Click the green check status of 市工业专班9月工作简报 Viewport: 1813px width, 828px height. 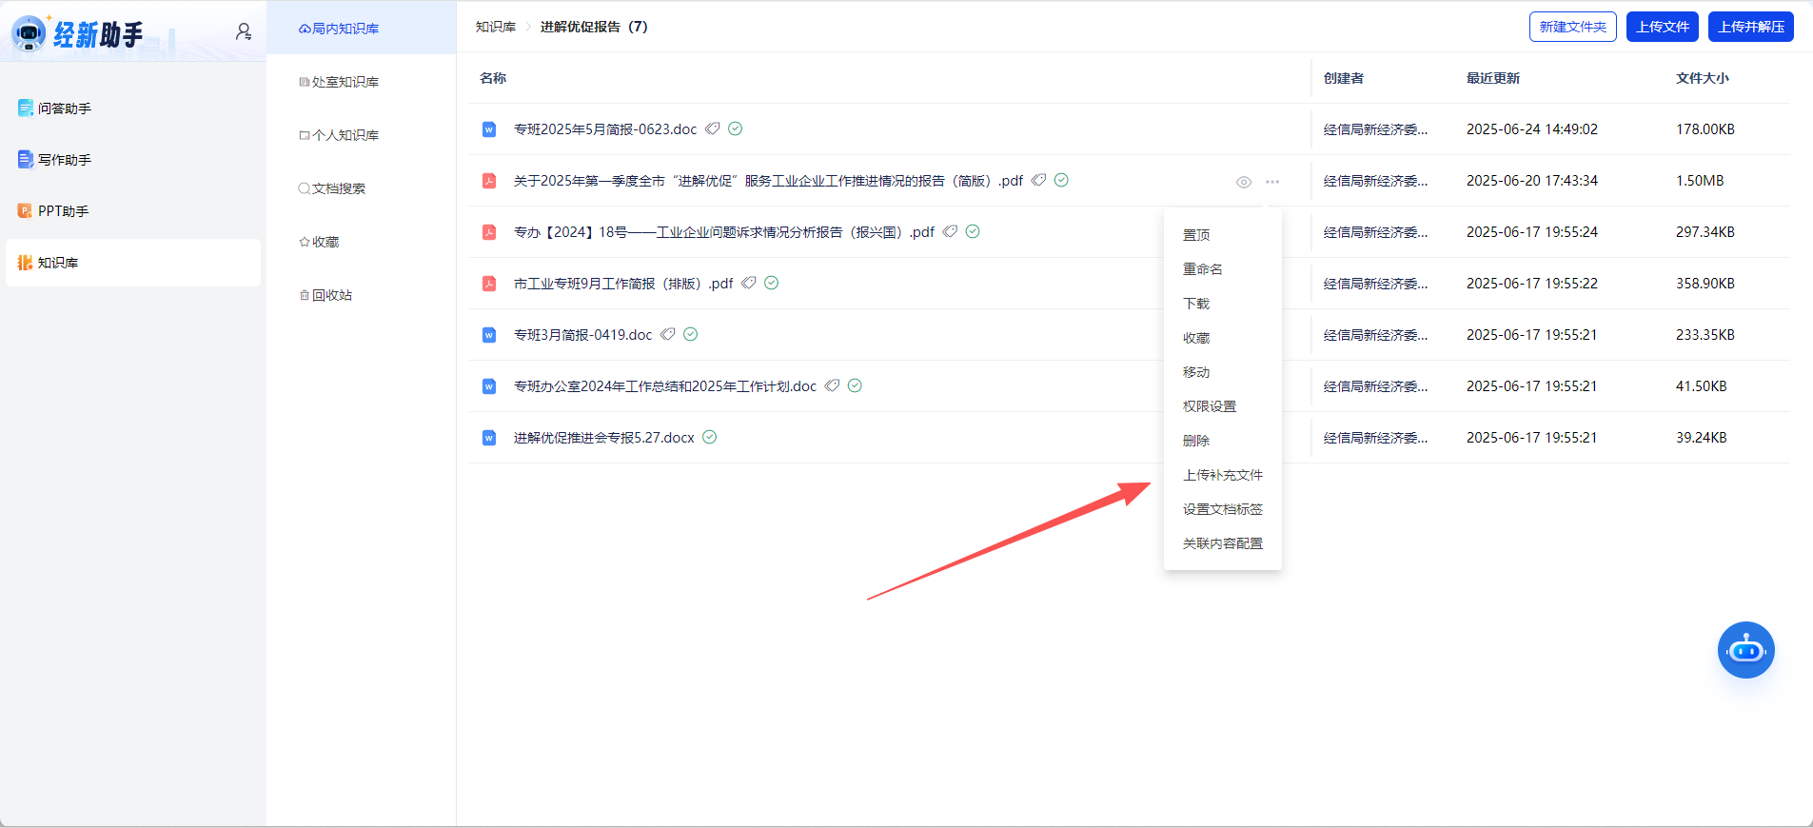(772, 283)
